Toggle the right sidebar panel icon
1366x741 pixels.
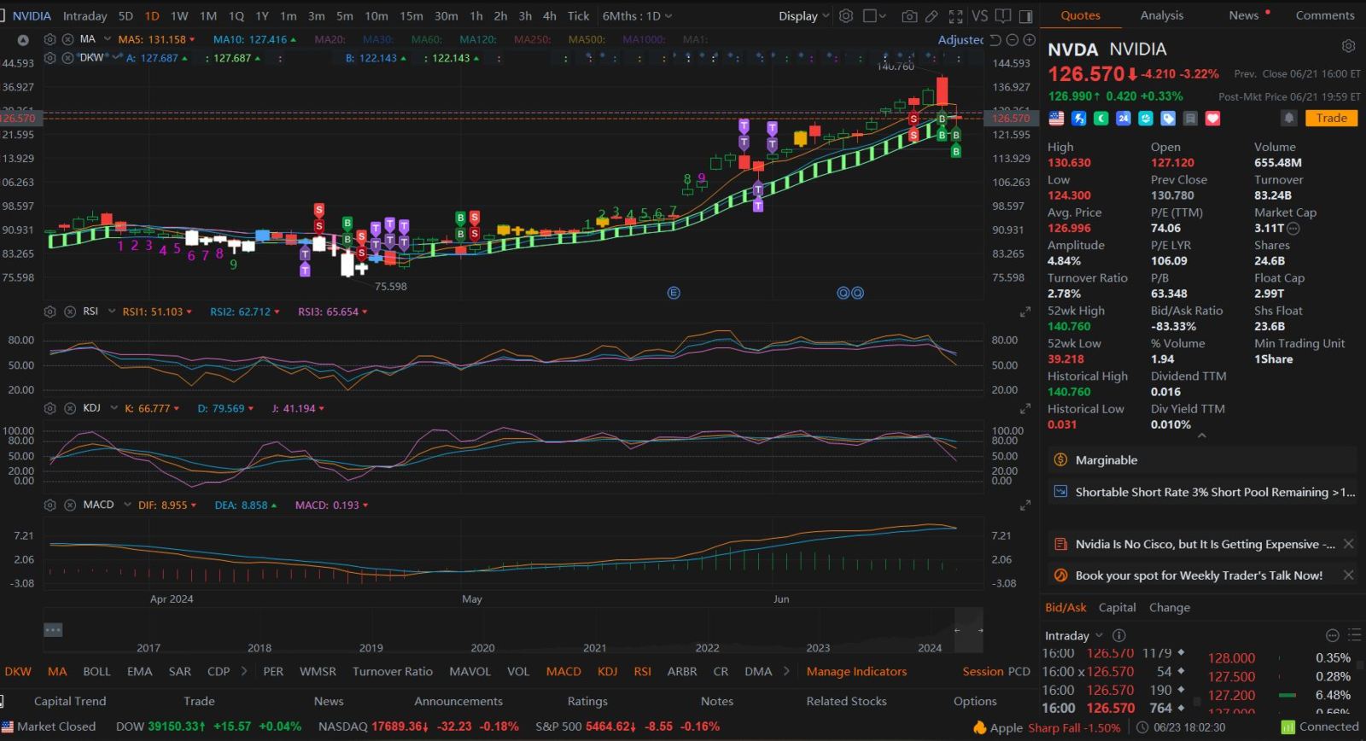[1025, 16]
